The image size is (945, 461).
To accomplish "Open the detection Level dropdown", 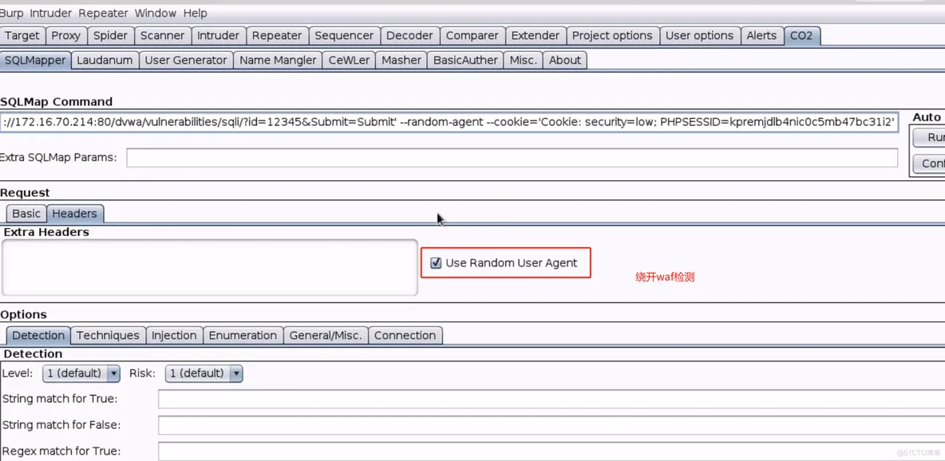I will pos(113,373).
